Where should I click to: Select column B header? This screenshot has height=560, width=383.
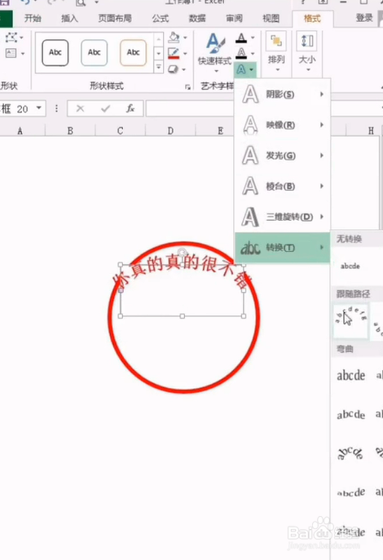(x=70, y=131)
